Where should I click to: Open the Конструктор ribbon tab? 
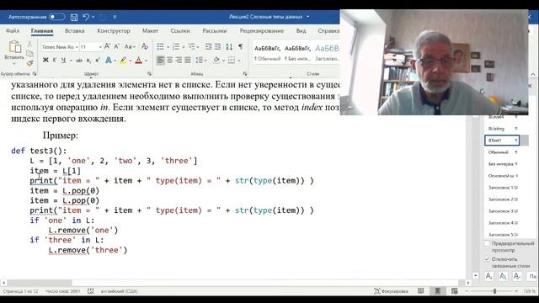pos(114,30)
